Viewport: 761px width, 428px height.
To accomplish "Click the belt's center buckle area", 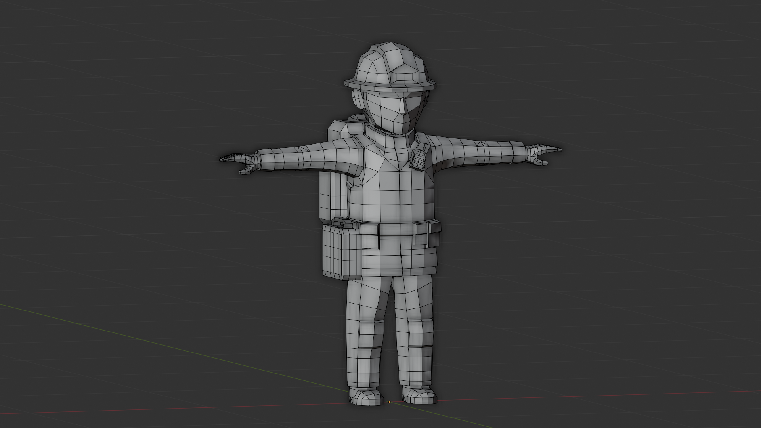I will click(x=396, y=230).
